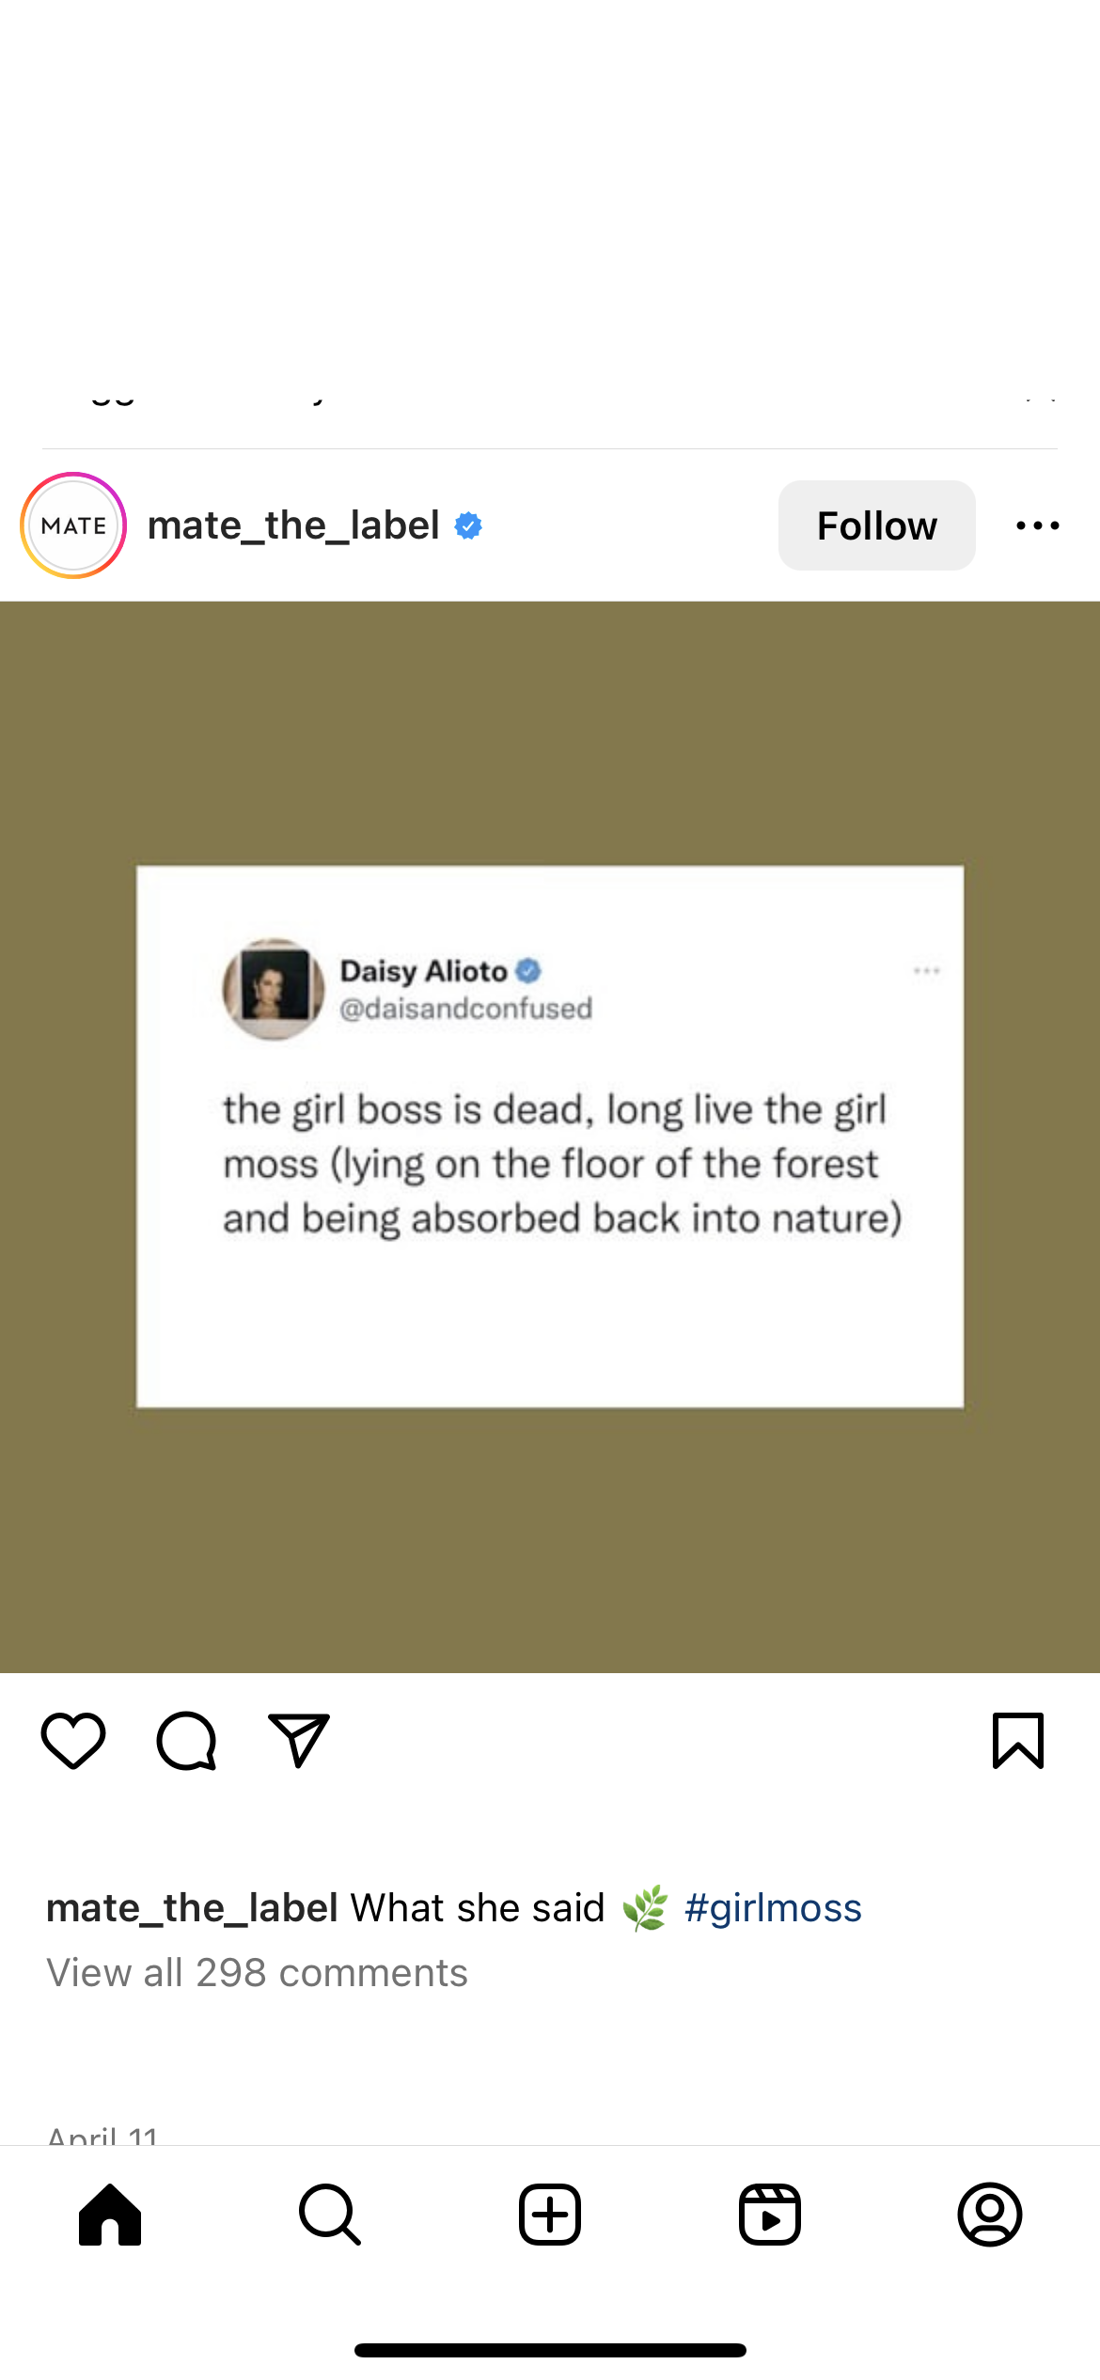Tap the home indicator bar

click(x=550, y=2350)
